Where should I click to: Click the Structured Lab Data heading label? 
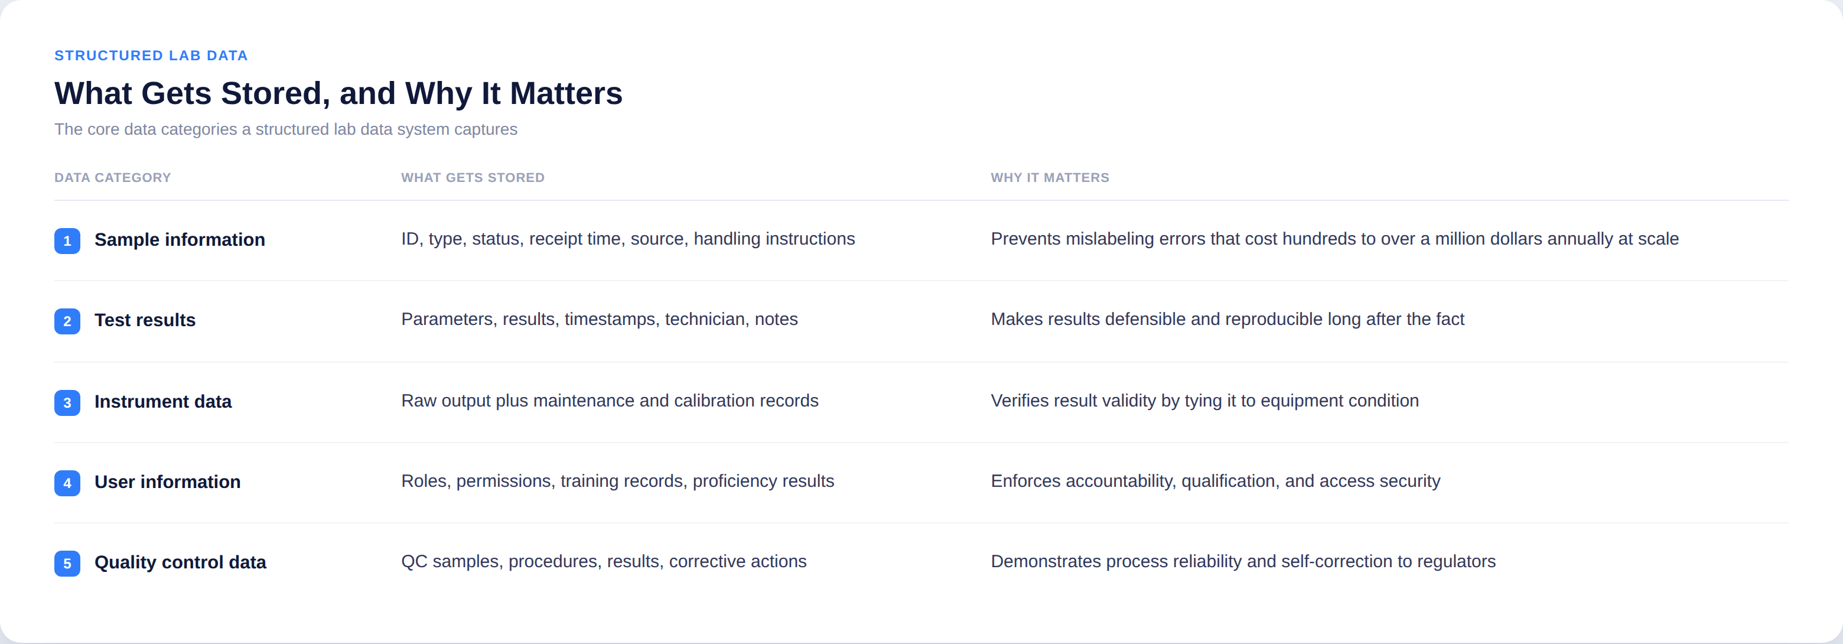[x=151, y=56]
